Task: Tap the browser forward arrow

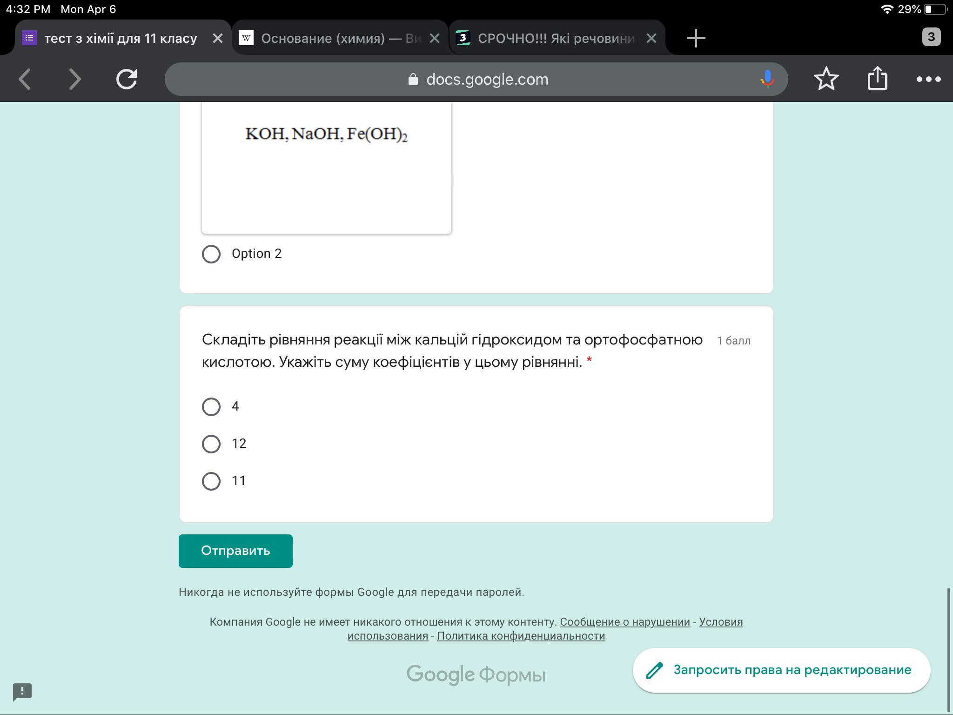Action: 75,79
